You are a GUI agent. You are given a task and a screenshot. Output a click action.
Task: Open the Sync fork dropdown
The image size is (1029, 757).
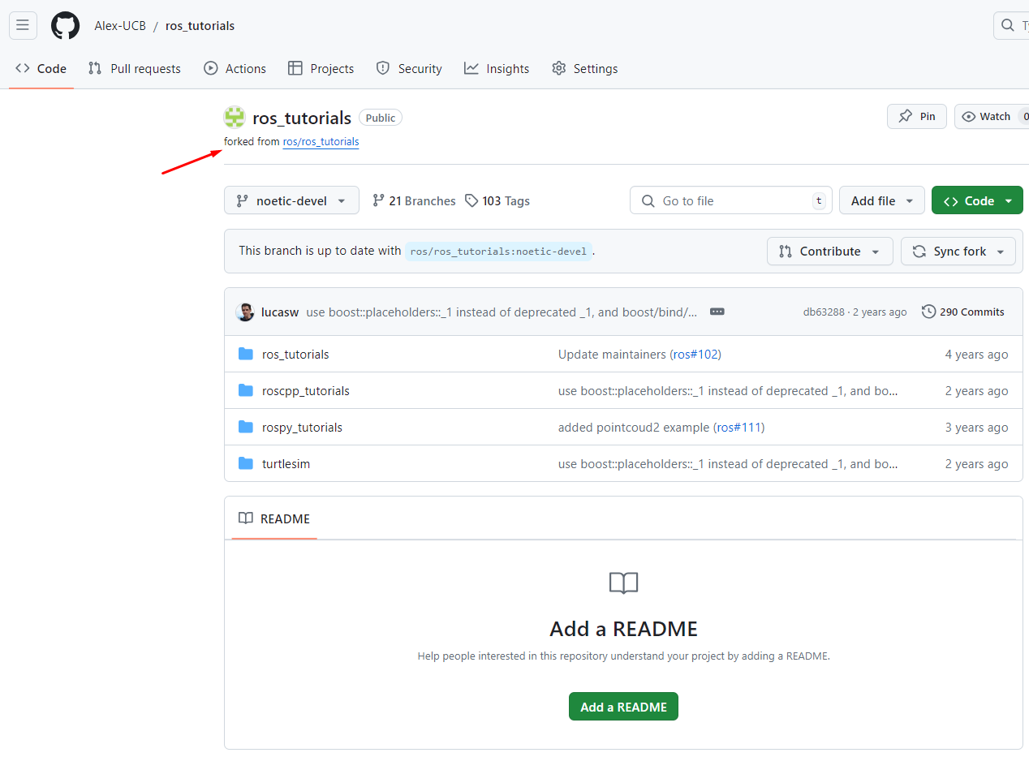point(958,251)
